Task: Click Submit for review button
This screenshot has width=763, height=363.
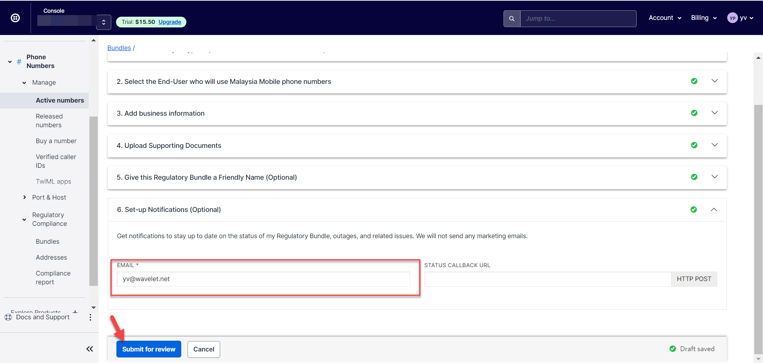Action: click(x=149, y=349)
